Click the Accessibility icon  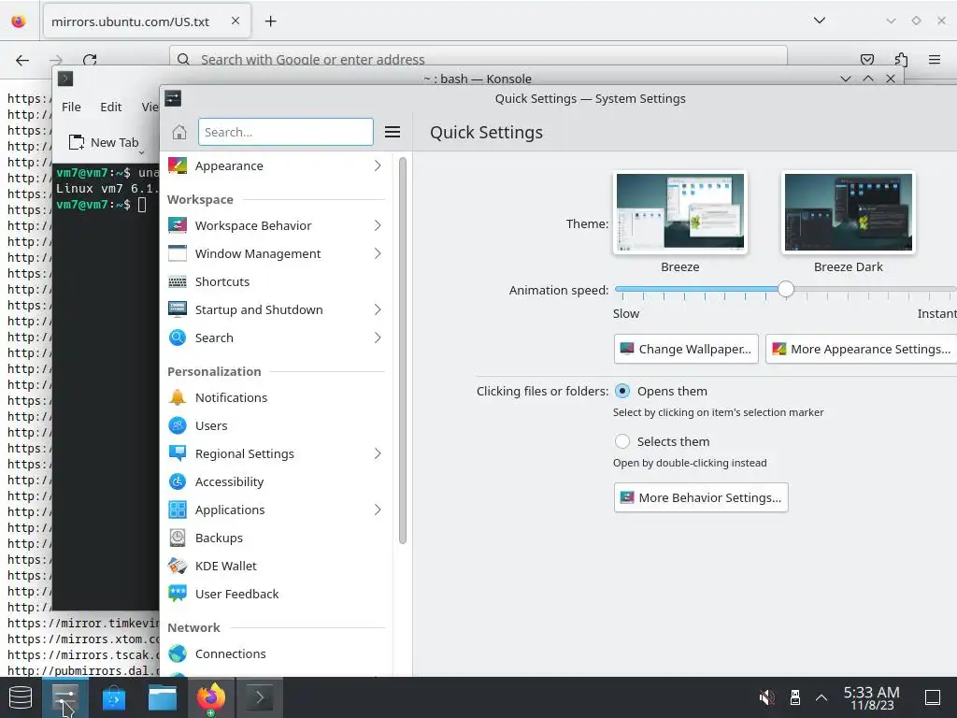(x=178, y=482)
